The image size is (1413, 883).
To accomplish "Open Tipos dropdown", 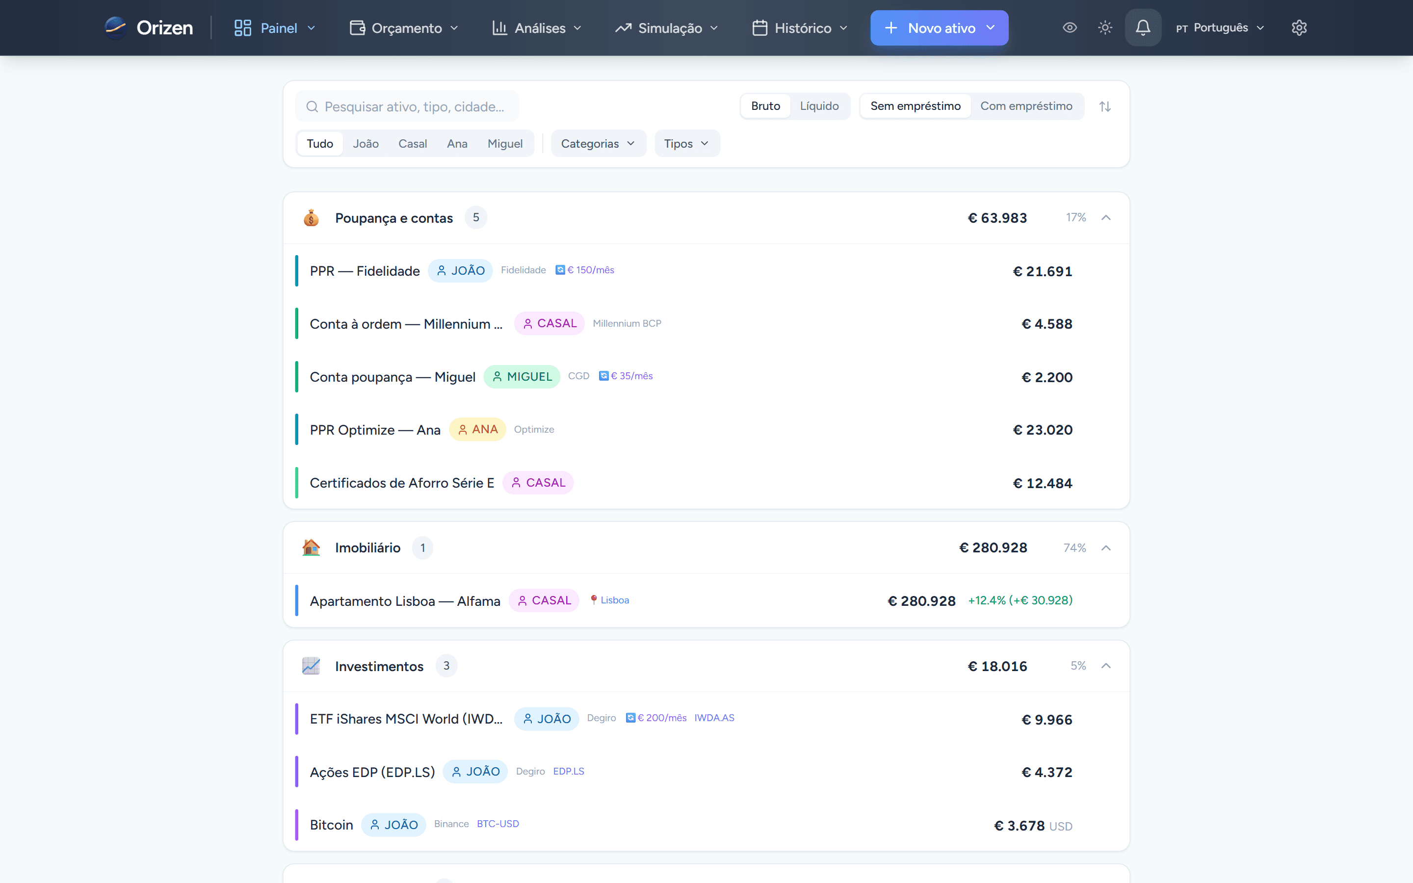I will click(687, 144).
